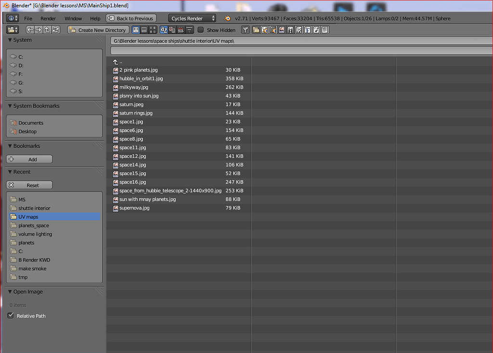
Task: Open recent folder volume lighting
Action: (54, 234)
